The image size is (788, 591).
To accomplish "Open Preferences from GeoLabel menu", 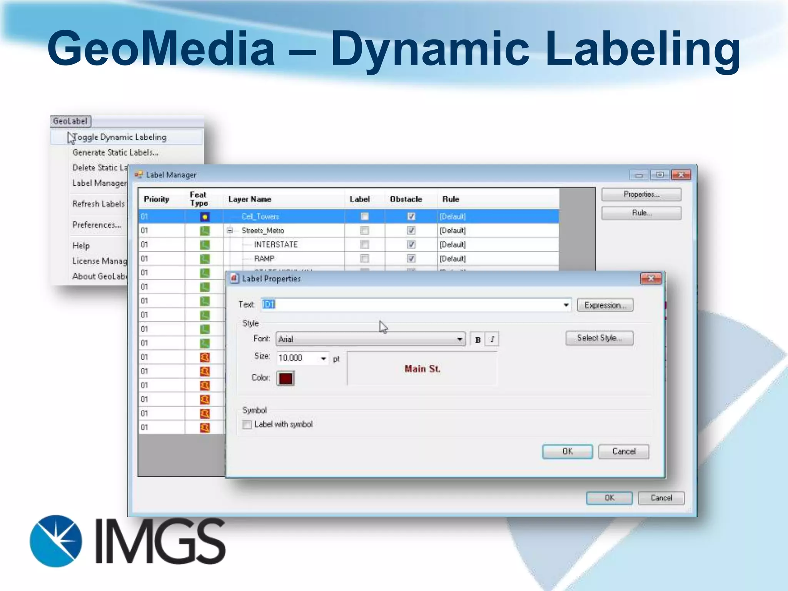I will [97, 225].
